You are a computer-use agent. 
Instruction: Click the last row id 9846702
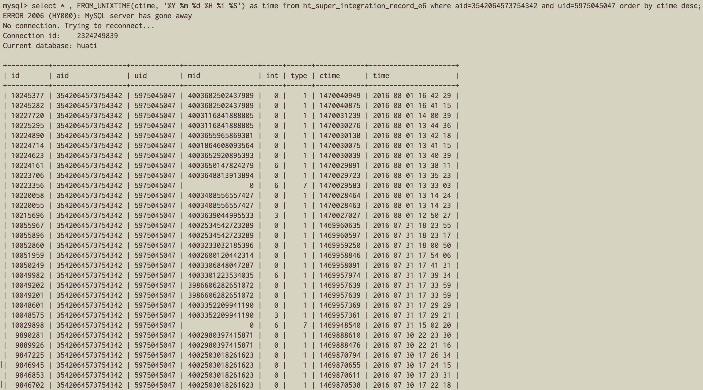click(29, 385)
